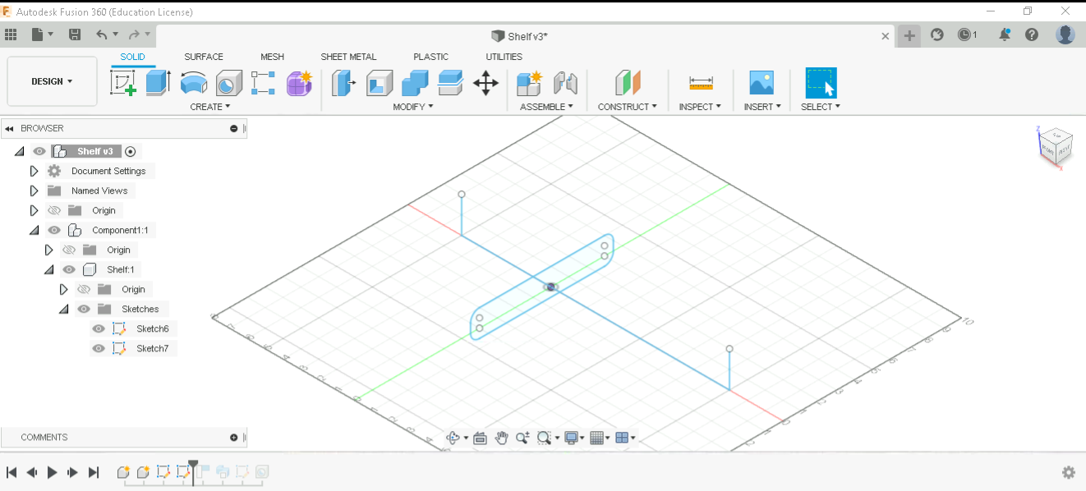Close the Shelf v3 document tab

886,36
